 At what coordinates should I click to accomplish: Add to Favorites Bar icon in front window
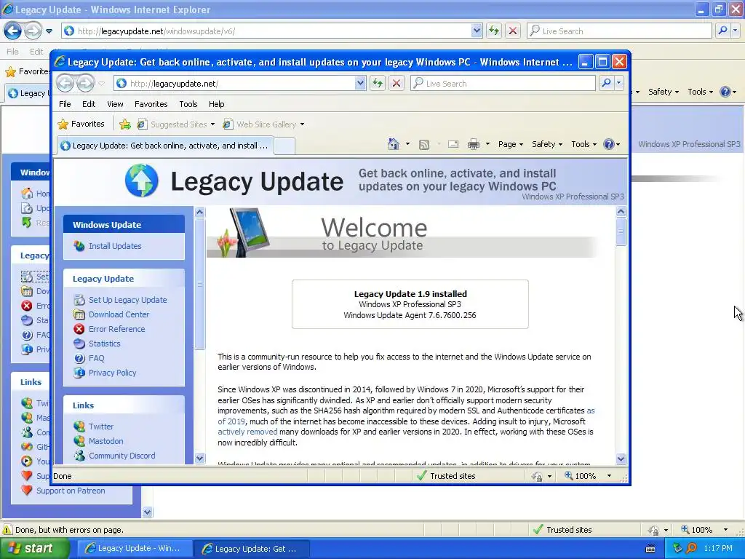(x=125, y=124)
